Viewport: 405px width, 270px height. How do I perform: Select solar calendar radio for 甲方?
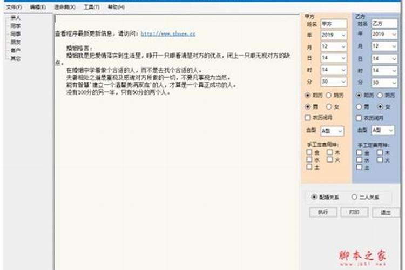click(x=307, y=95)
